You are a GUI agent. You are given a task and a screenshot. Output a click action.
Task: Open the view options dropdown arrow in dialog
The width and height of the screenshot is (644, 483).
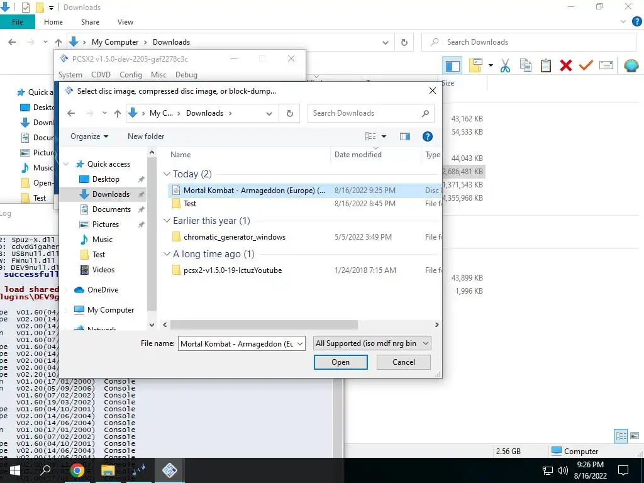click(x=384, y=136)
